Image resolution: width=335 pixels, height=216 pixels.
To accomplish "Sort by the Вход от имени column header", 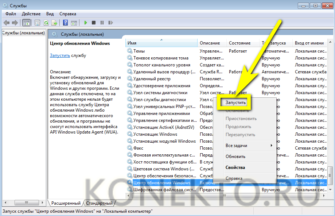I will click(x=309, y=43).
